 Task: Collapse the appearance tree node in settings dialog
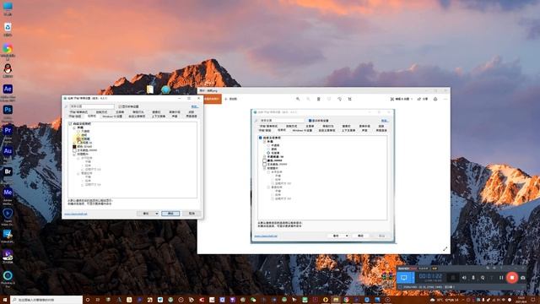[74, 128]
